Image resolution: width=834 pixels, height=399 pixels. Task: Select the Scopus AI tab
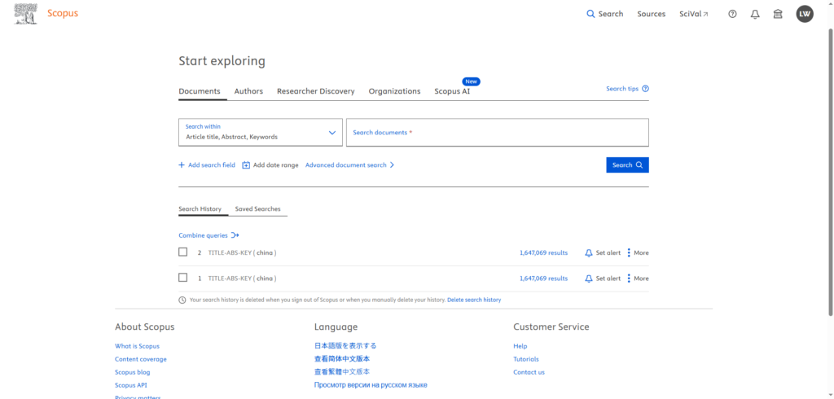point(452,91)
